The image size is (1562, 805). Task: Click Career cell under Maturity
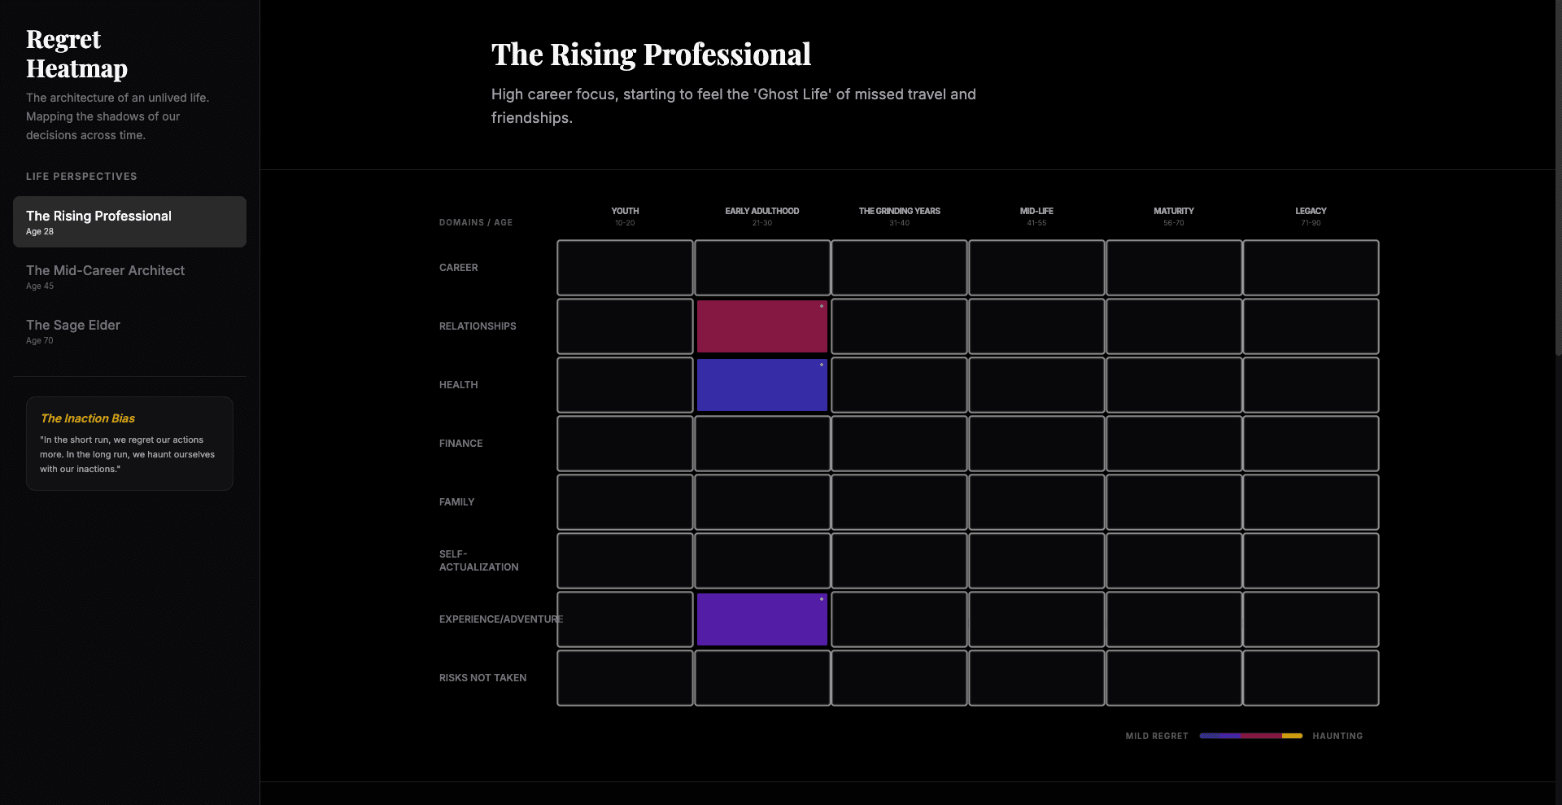point(1174,268)
